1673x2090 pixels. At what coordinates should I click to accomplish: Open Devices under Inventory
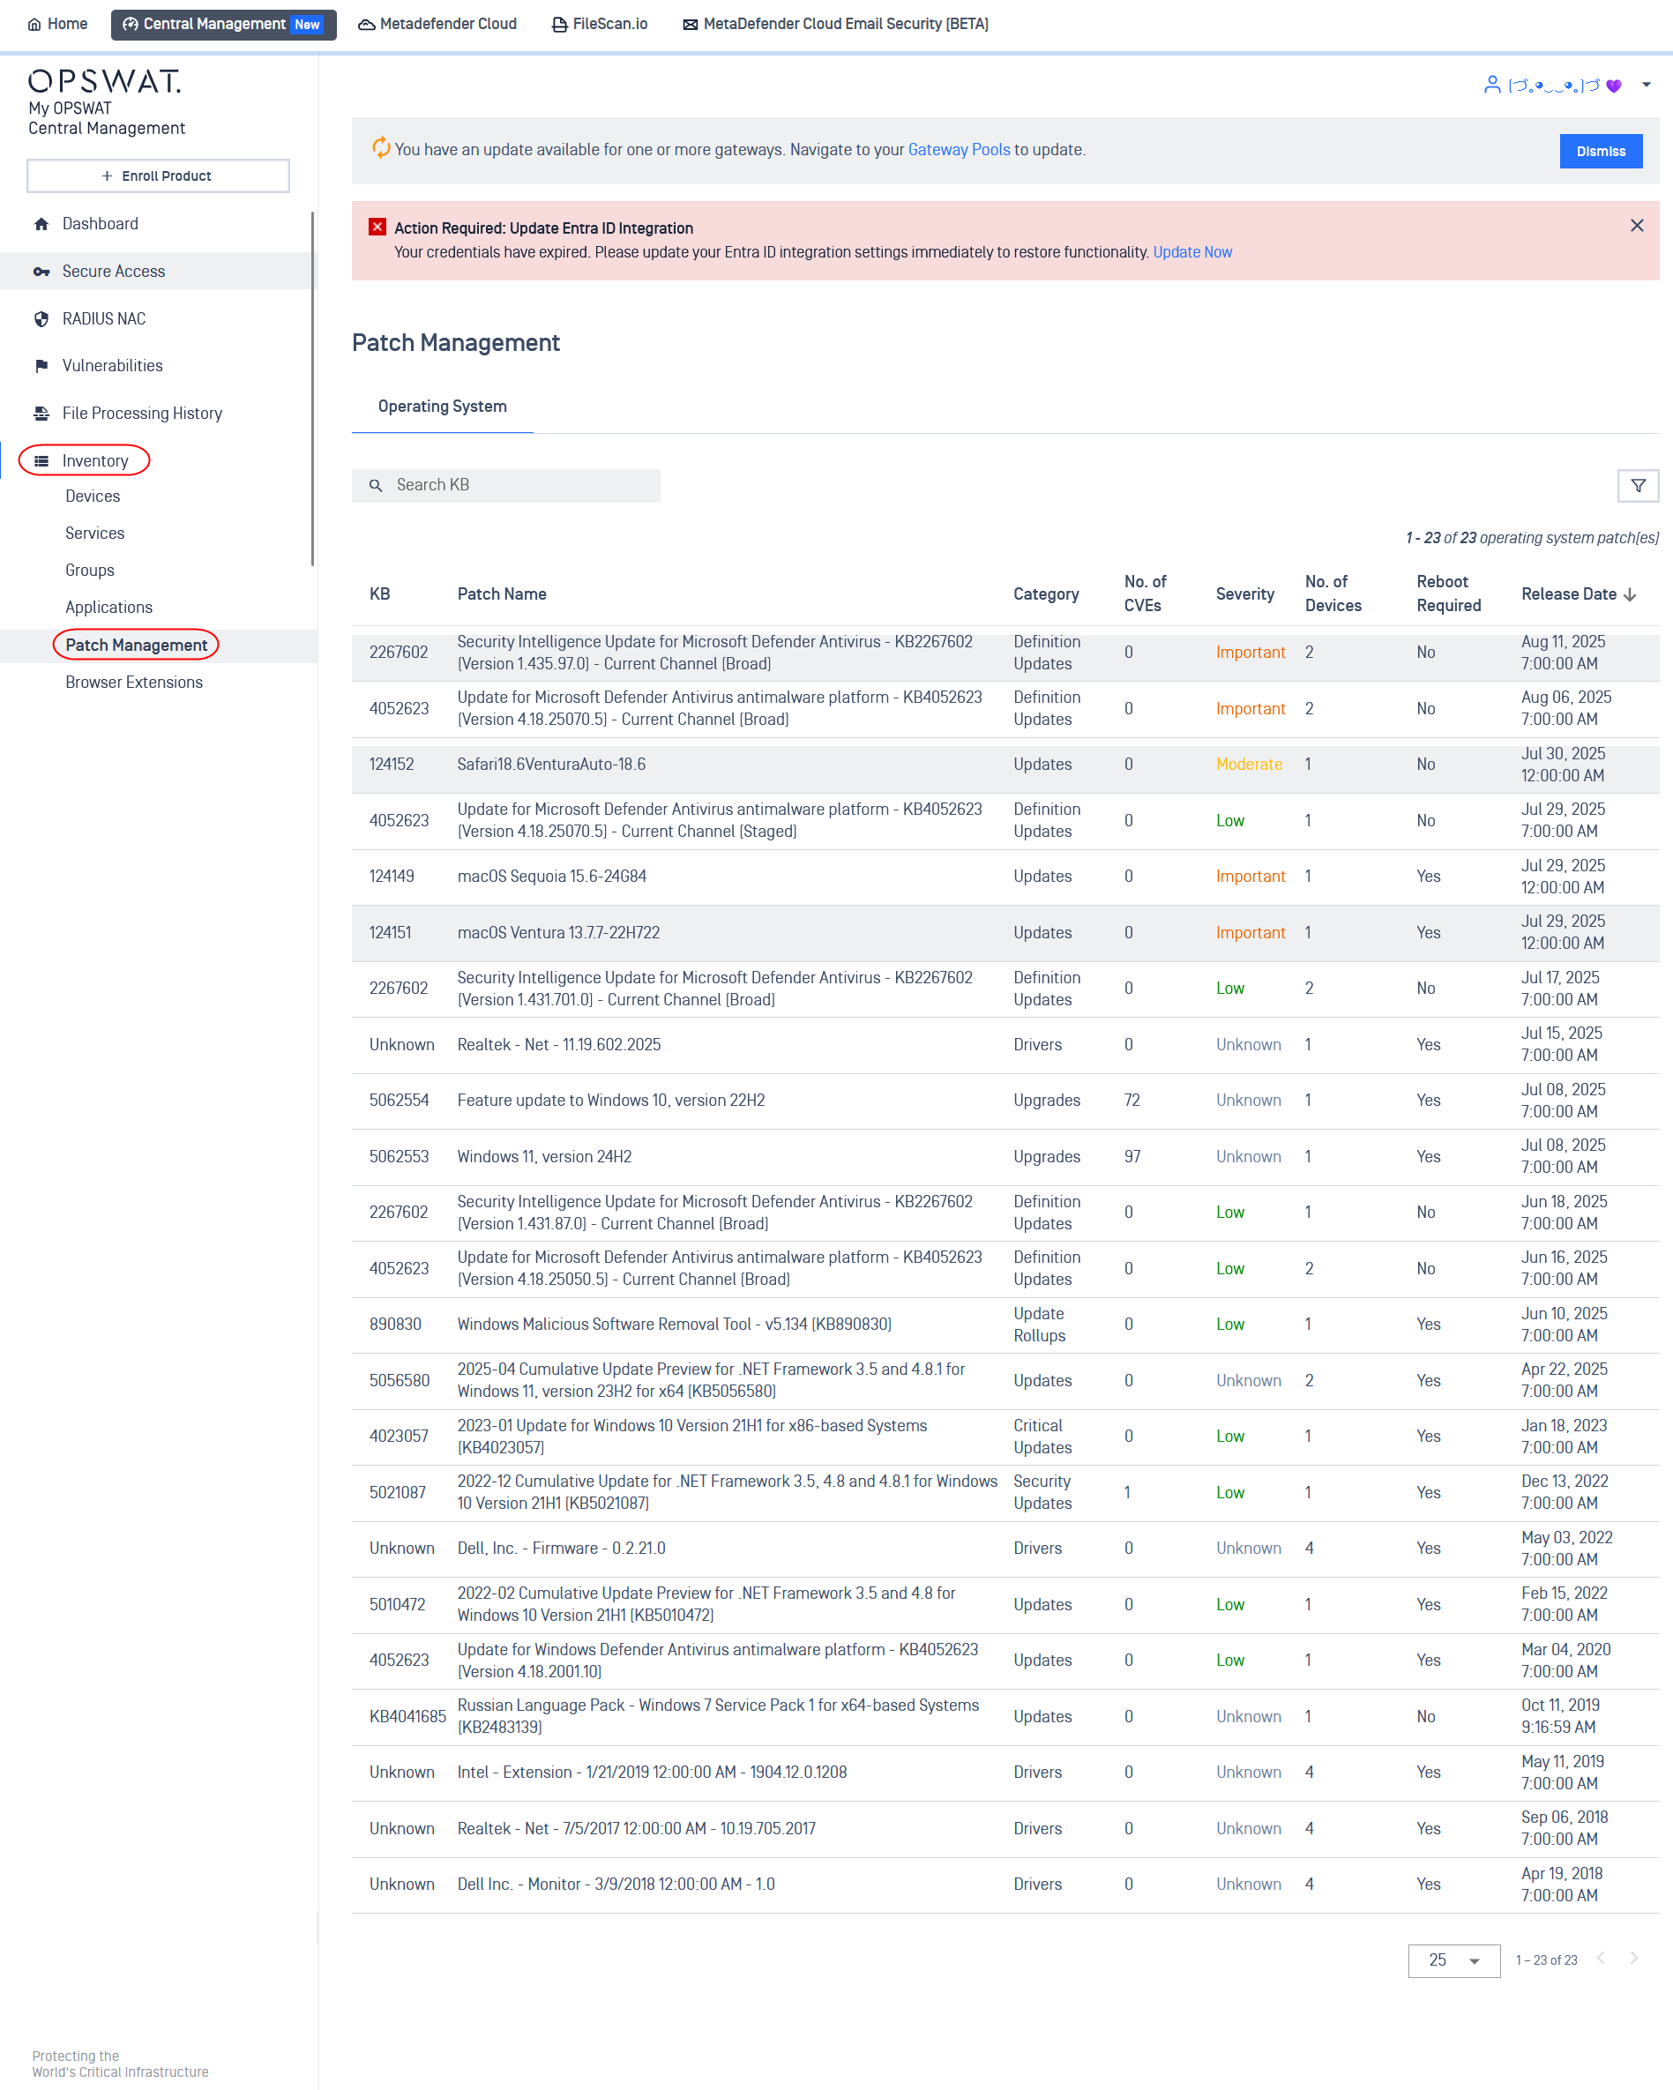coord(93,496)
